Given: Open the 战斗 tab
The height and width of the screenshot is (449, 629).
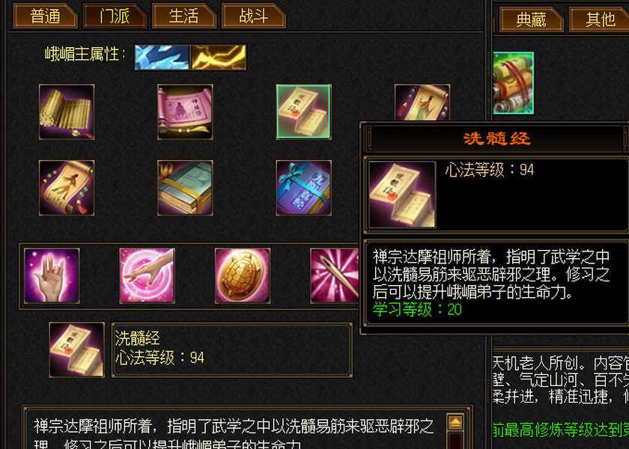Looking at the screenshot, I should [x=253, y=16].
